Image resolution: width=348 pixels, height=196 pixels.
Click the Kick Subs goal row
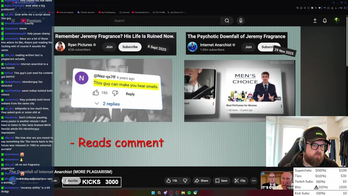click(321, 193)
